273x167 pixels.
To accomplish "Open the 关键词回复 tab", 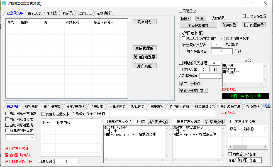I will 117,107.
